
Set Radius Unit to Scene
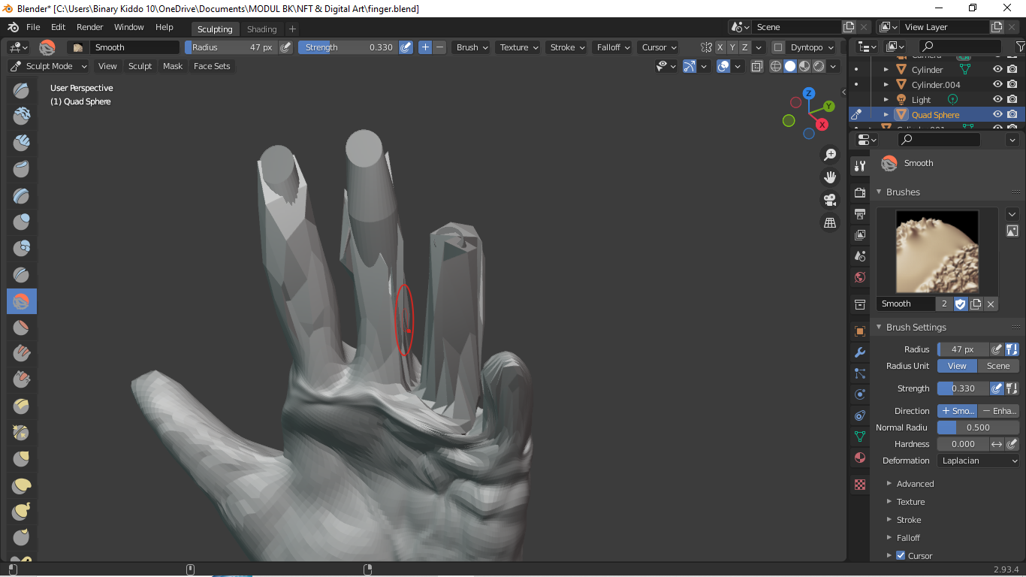tap(998, 366)
